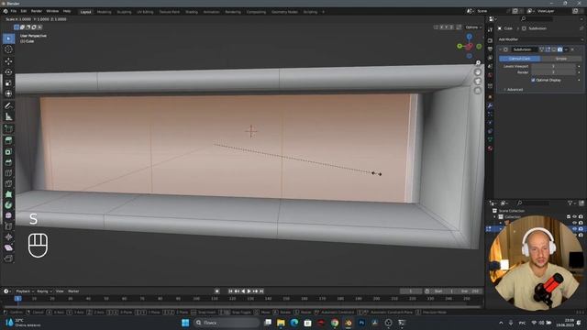Choose Catmull-Clark subdivision type
Image resolution: width=587 pixels, height=330 pixels.
tap(520, 59)
